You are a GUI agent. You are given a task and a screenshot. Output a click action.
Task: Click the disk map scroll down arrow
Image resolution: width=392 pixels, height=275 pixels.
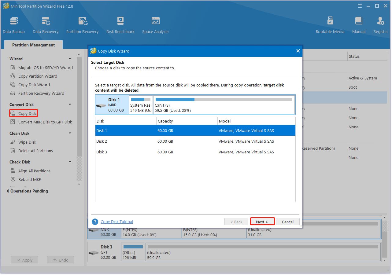coord(384,260)
